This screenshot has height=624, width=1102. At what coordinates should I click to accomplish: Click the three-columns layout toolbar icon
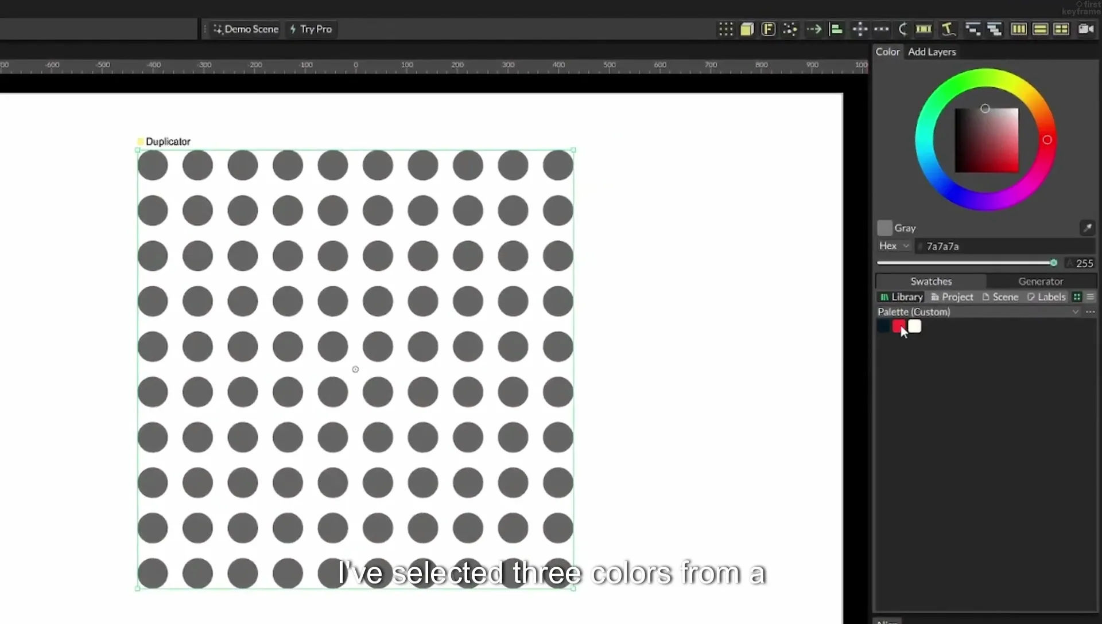pos(1019,29)
